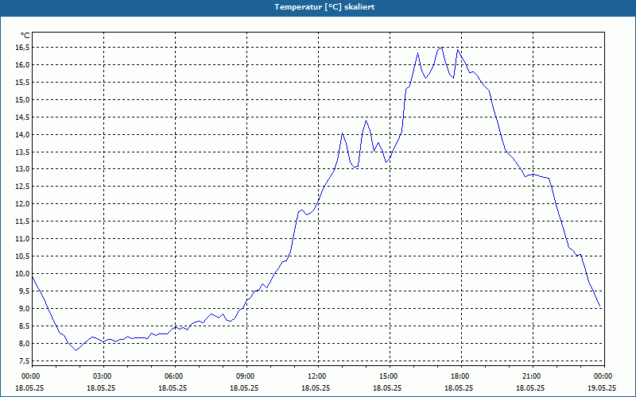Pick the '18:00' time tick label
636x397 pixels.
point(461,376)
